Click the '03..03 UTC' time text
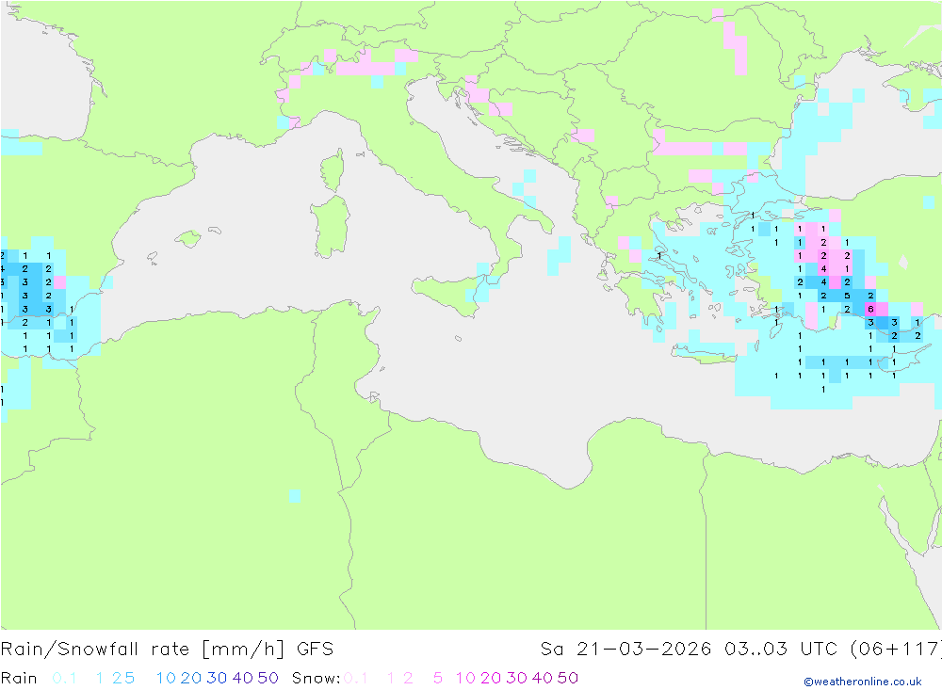 pos(782,650)
